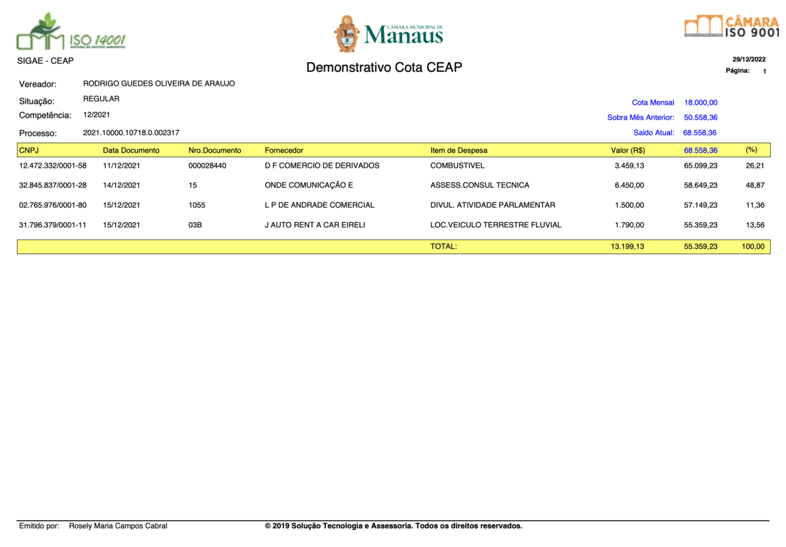Screen dimensions: 786x547
Task: Click the issuer name Rosely Maria Campos Cabral
Action: click(x=118, y=526)
